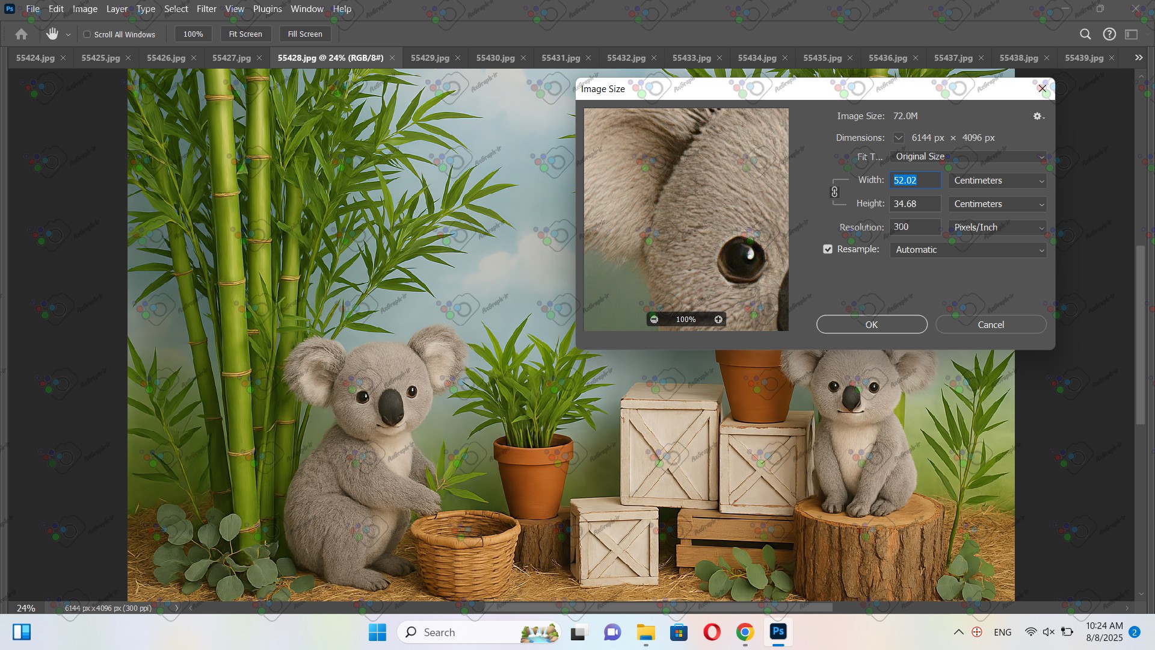
Task: Click the Home icon in options bar
Action: click(x=21, y=34)
